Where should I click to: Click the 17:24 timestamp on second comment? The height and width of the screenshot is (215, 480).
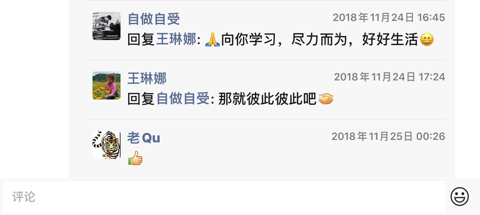(x=389, y=77)
